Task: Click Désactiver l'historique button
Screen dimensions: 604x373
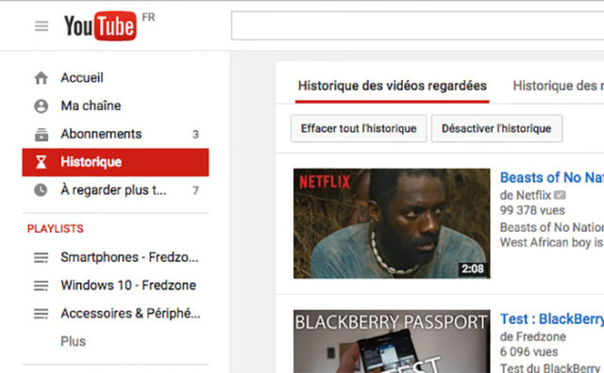Action: point(496,128)
